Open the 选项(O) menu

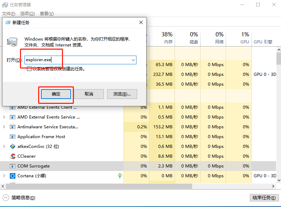pyautogui.click(x=27, y=14)
